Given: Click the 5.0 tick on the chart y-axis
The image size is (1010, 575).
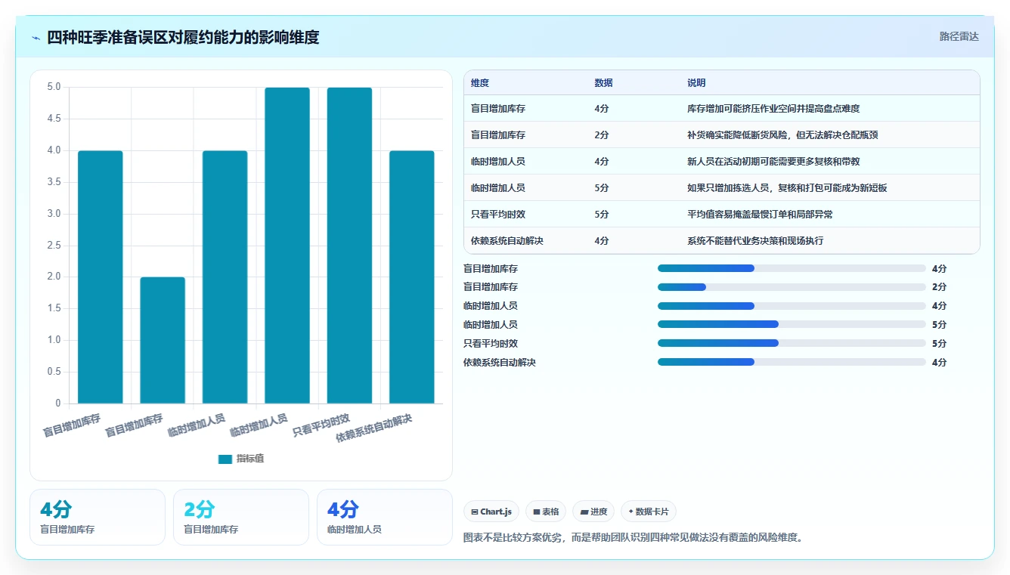Looking at the screenshot, I should pyautogui.click(x=54, y=87).
